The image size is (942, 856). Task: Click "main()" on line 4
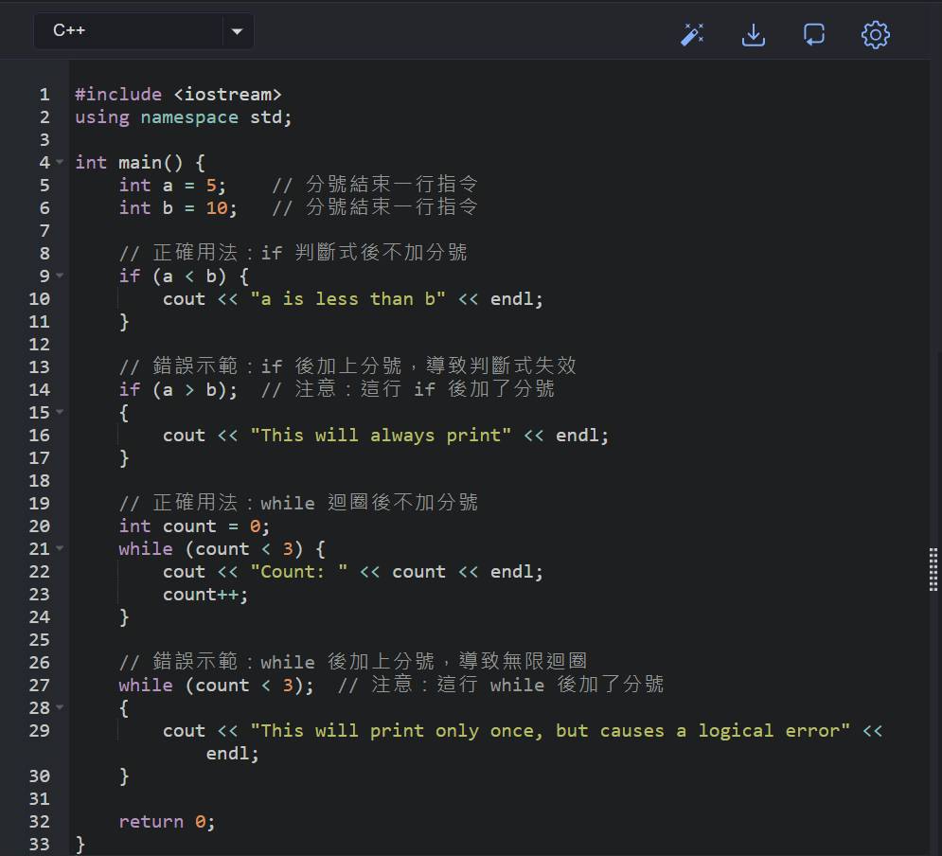[x=151, y=163]
